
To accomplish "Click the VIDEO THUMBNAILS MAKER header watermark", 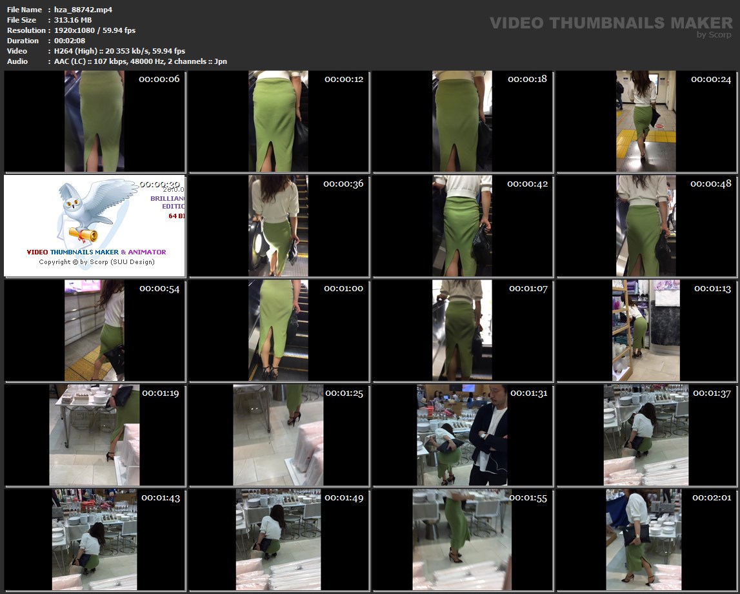I will (611, 24).
